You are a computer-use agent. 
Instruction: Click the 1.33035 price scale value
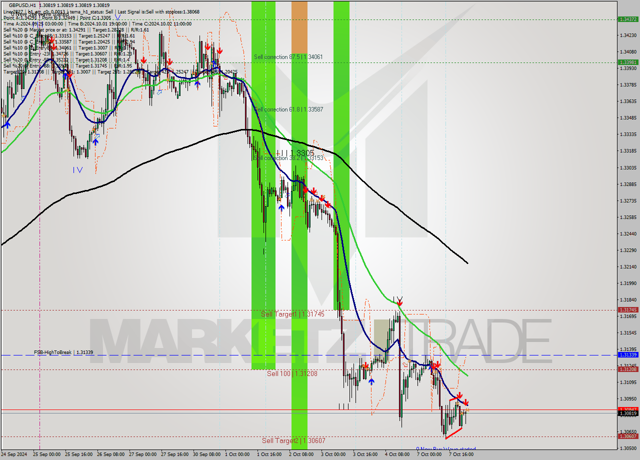628,167
